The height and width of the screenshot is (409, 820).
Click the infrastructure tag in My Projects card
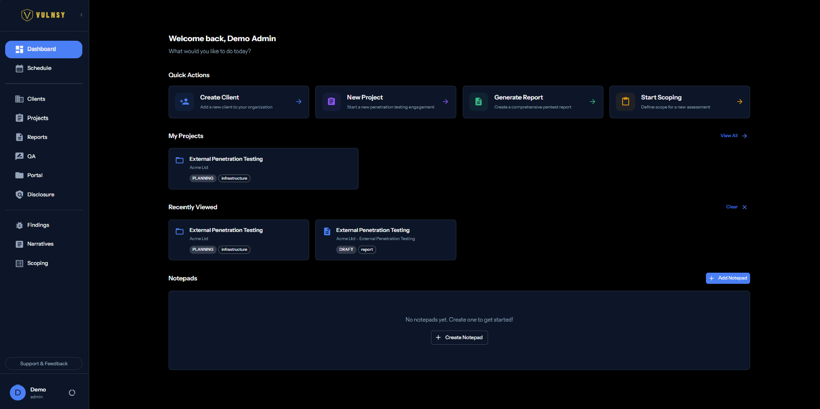click(234, 178)
